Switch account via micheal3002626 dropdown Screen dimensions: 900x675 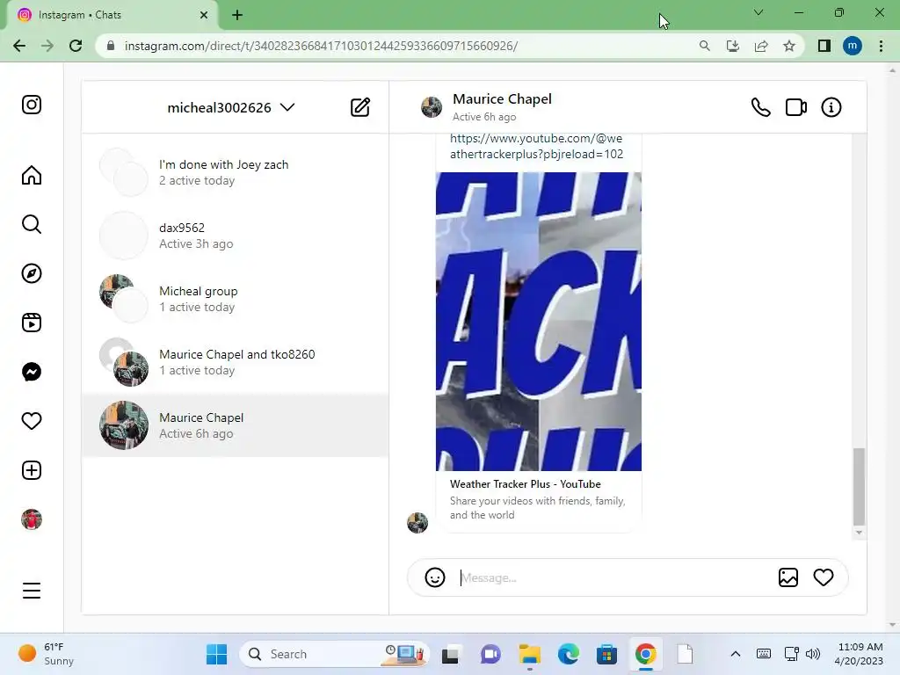[x=231, y=107]
